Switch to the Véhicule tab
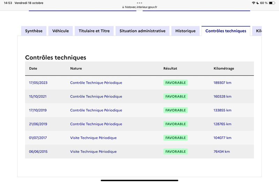 pyautogui.click(x=60, y=31)
